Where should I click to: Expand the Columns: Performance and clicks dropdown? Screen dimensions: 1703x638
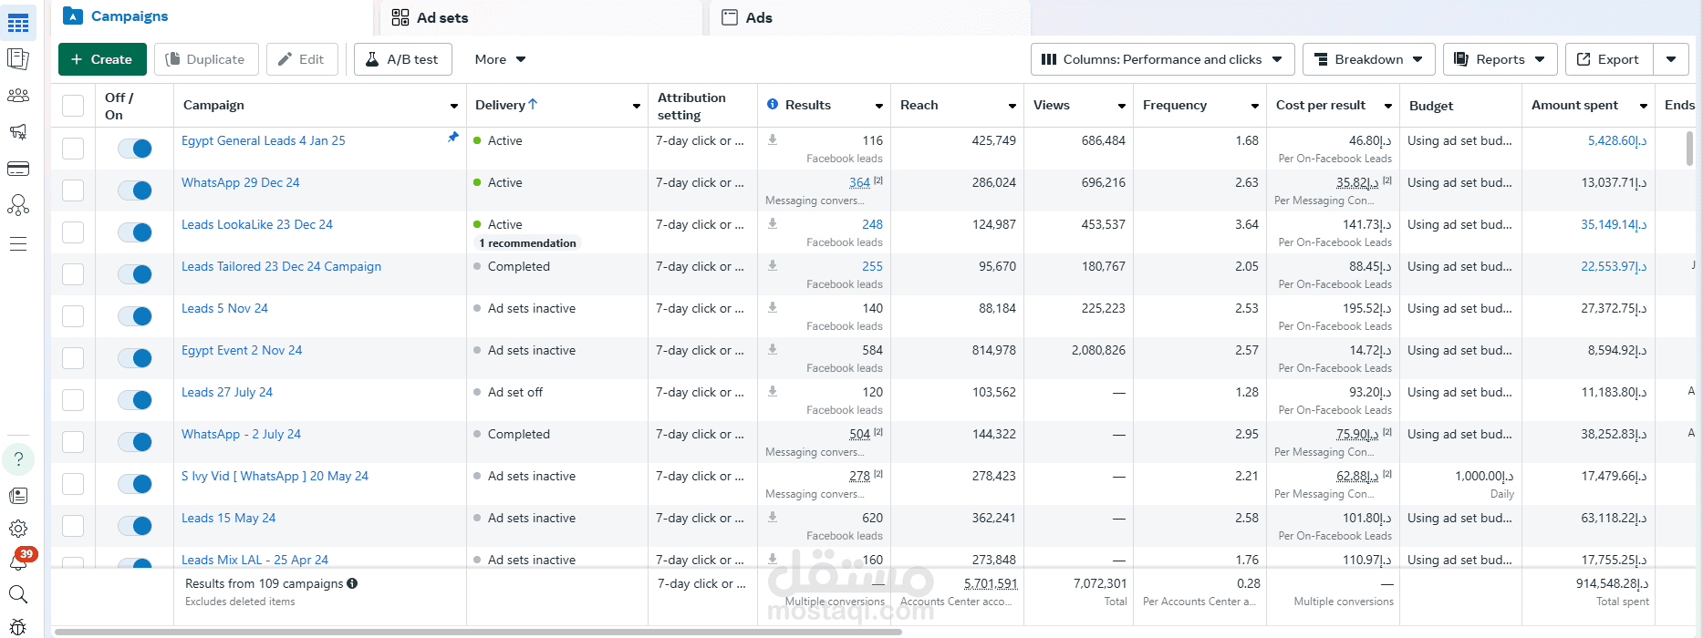tap(1162, 59)
